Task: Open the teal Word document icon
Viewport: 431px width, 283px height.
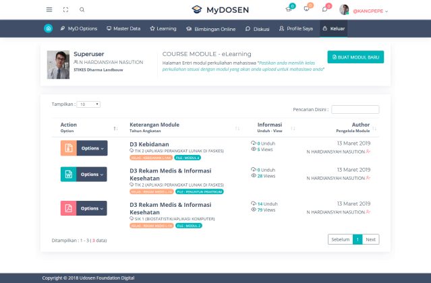Action: click(68, 175)
